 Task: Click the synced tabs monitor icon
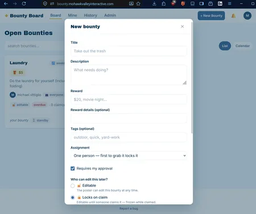click(x=192, y=3)
